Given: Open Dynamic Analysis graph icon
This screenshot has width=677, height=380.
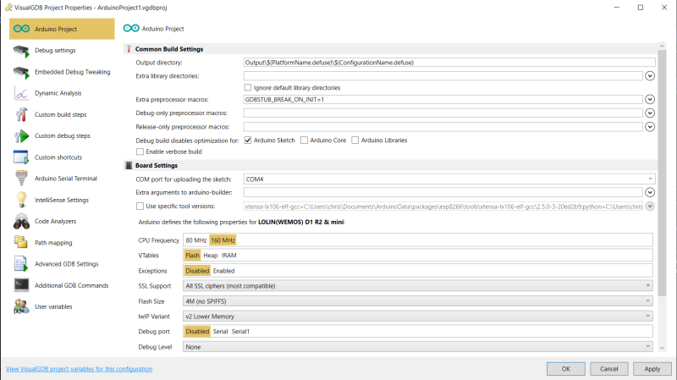Looking at the screenshot, I should point(21,93).
